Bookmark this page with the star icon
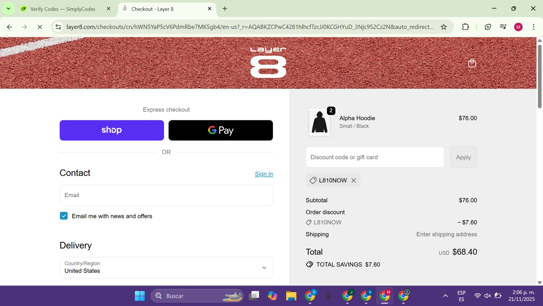Image resolution: width=543 pixels, height=306 pixels. click(x=444, y=27)
